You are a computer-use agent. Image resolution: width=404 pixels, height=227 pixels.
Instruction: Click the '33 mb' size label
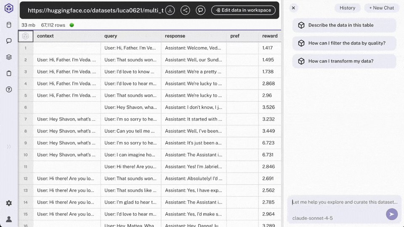28,25
